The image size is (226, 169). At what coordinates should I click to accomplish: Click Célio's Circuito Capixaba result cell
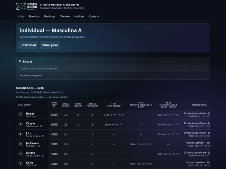(141, 164)
